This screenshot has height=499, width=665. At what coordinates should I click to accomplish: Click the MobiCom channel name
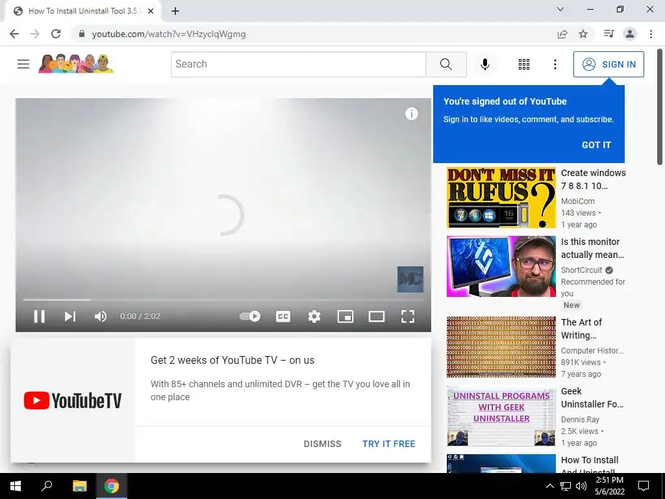[x=577, y=201]
